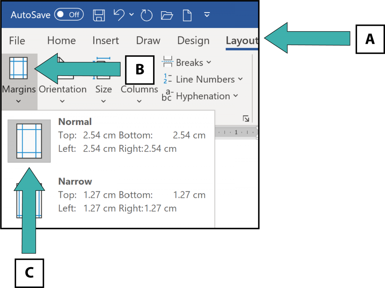Click the Margins icon in ribbon

pyautogui.click(x=19, y=68)
